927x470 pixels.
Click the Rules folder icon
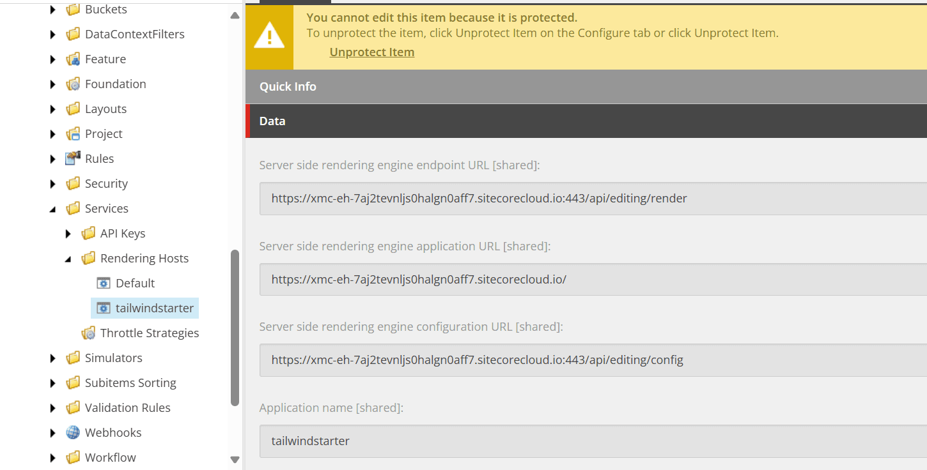(x=73, y=158)
